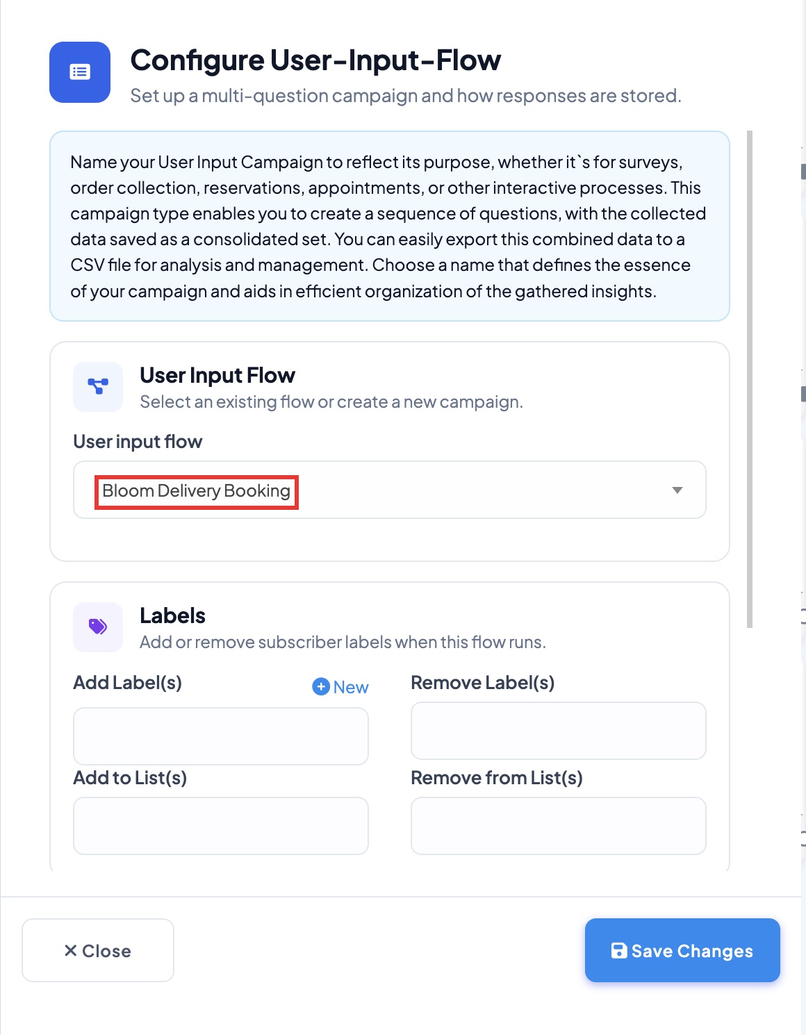Focus the Remove Label(s) field
The image size is (806, 1035).
tap(559, 731)
